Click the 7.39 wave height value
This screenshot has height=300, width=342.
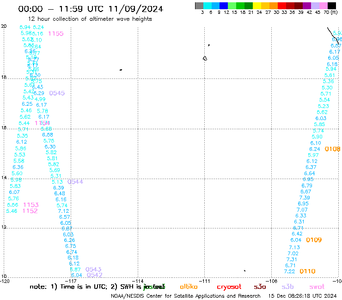305,198
